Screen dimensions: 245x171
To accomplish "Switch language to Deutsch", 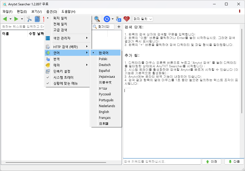I will [x=106, y=65].
